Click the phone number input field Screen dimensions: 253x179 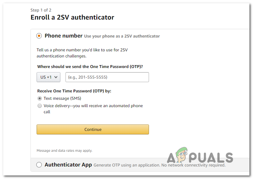[x=107, y=77]
